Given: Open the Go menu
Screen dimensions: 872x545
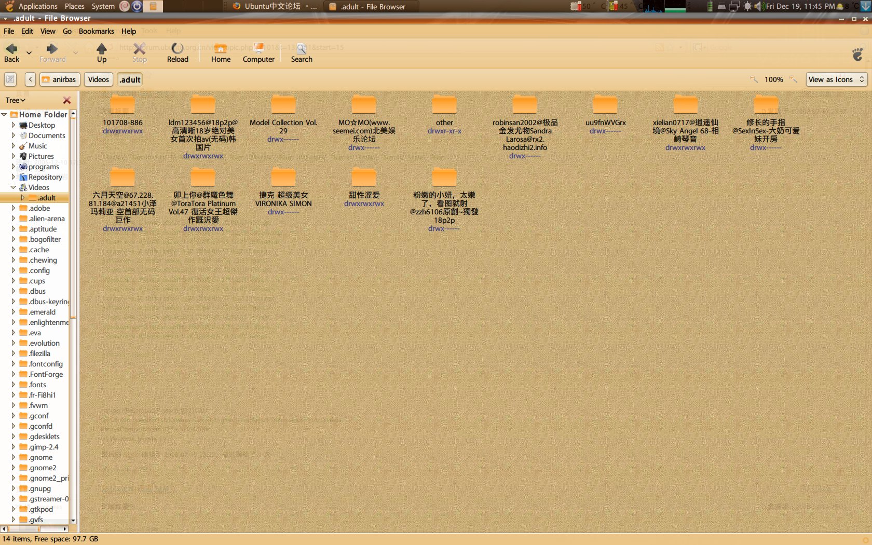Looking at the screenshot, I should pos(67,31).
